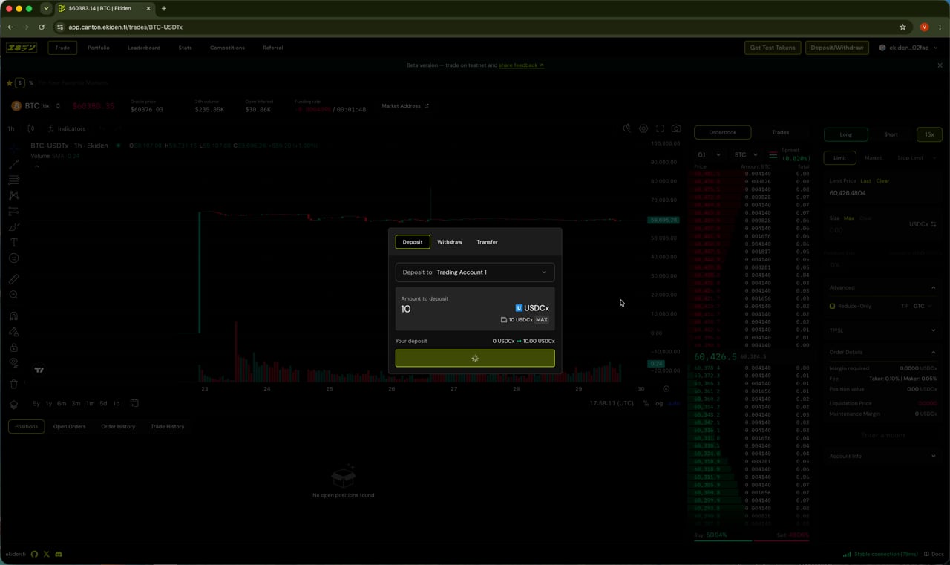Click the orderbook layout view icon
This screenshot has height=565, width=950.
[x=773, y=155]
